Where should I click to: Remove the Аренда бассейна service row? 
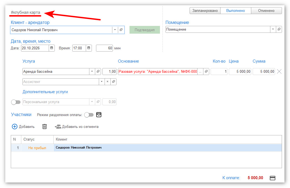279,71
